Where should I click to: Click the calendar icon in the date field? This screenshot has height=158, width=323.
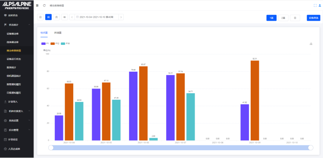78,17
